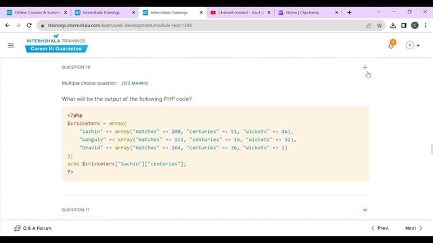The width and height of the screenshot is (433, 243).
Task: Bookmark this page with star
Action: [x=380, y=26]
